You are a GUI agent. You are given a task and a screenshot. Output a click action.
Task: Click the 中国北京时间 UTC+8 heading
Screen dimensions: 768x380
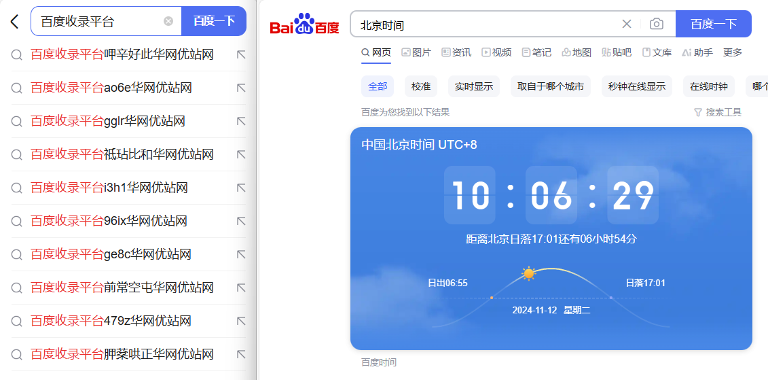tap(419, 145)
